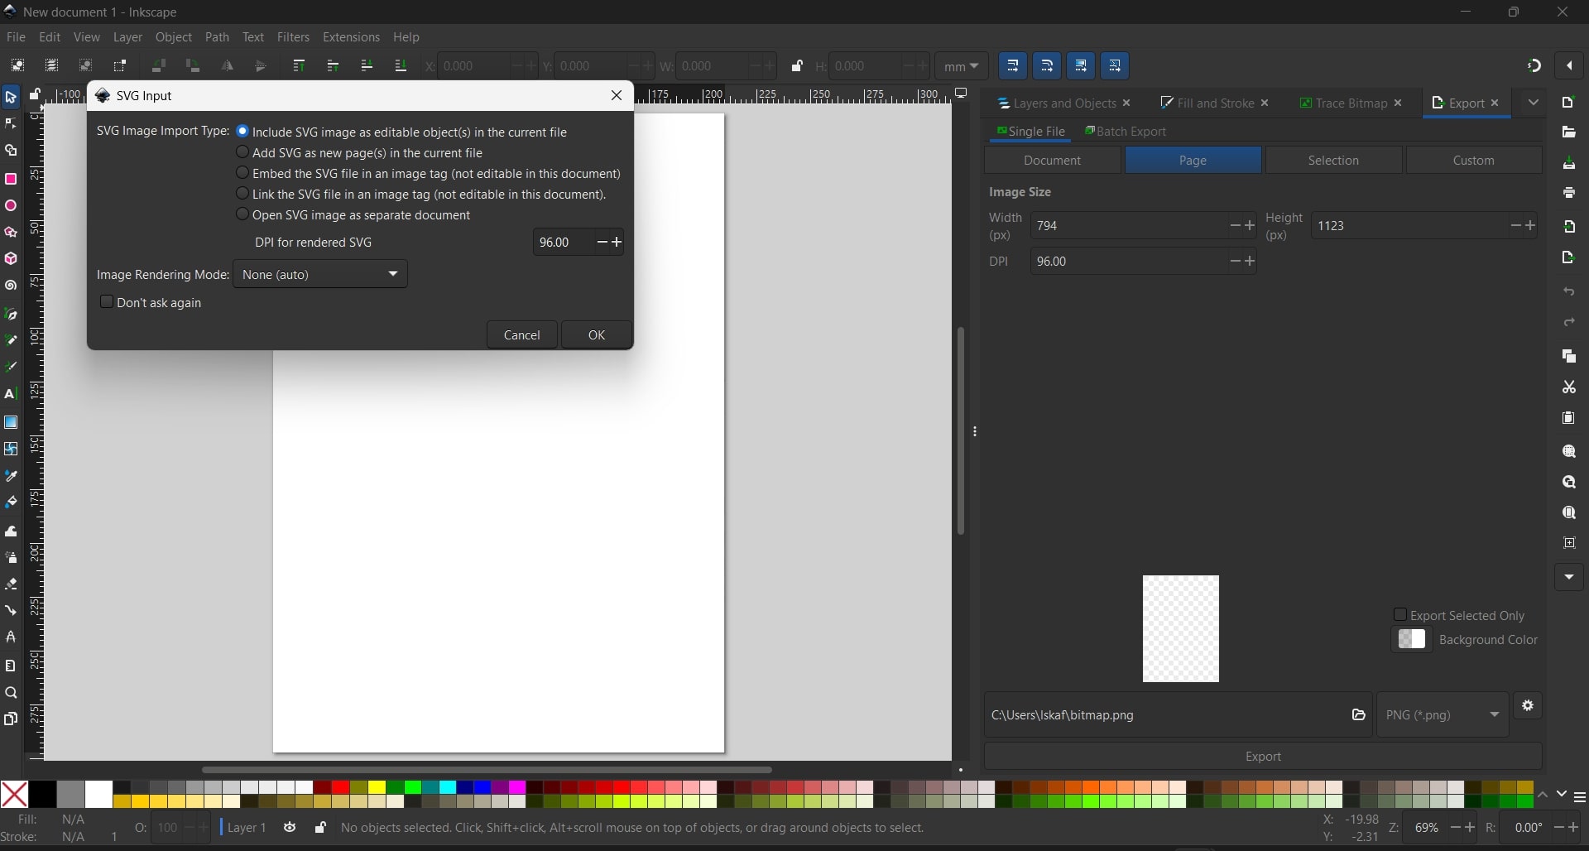Select Document export area button
The image size is (1589, 851).
(x=1053, y=161)
